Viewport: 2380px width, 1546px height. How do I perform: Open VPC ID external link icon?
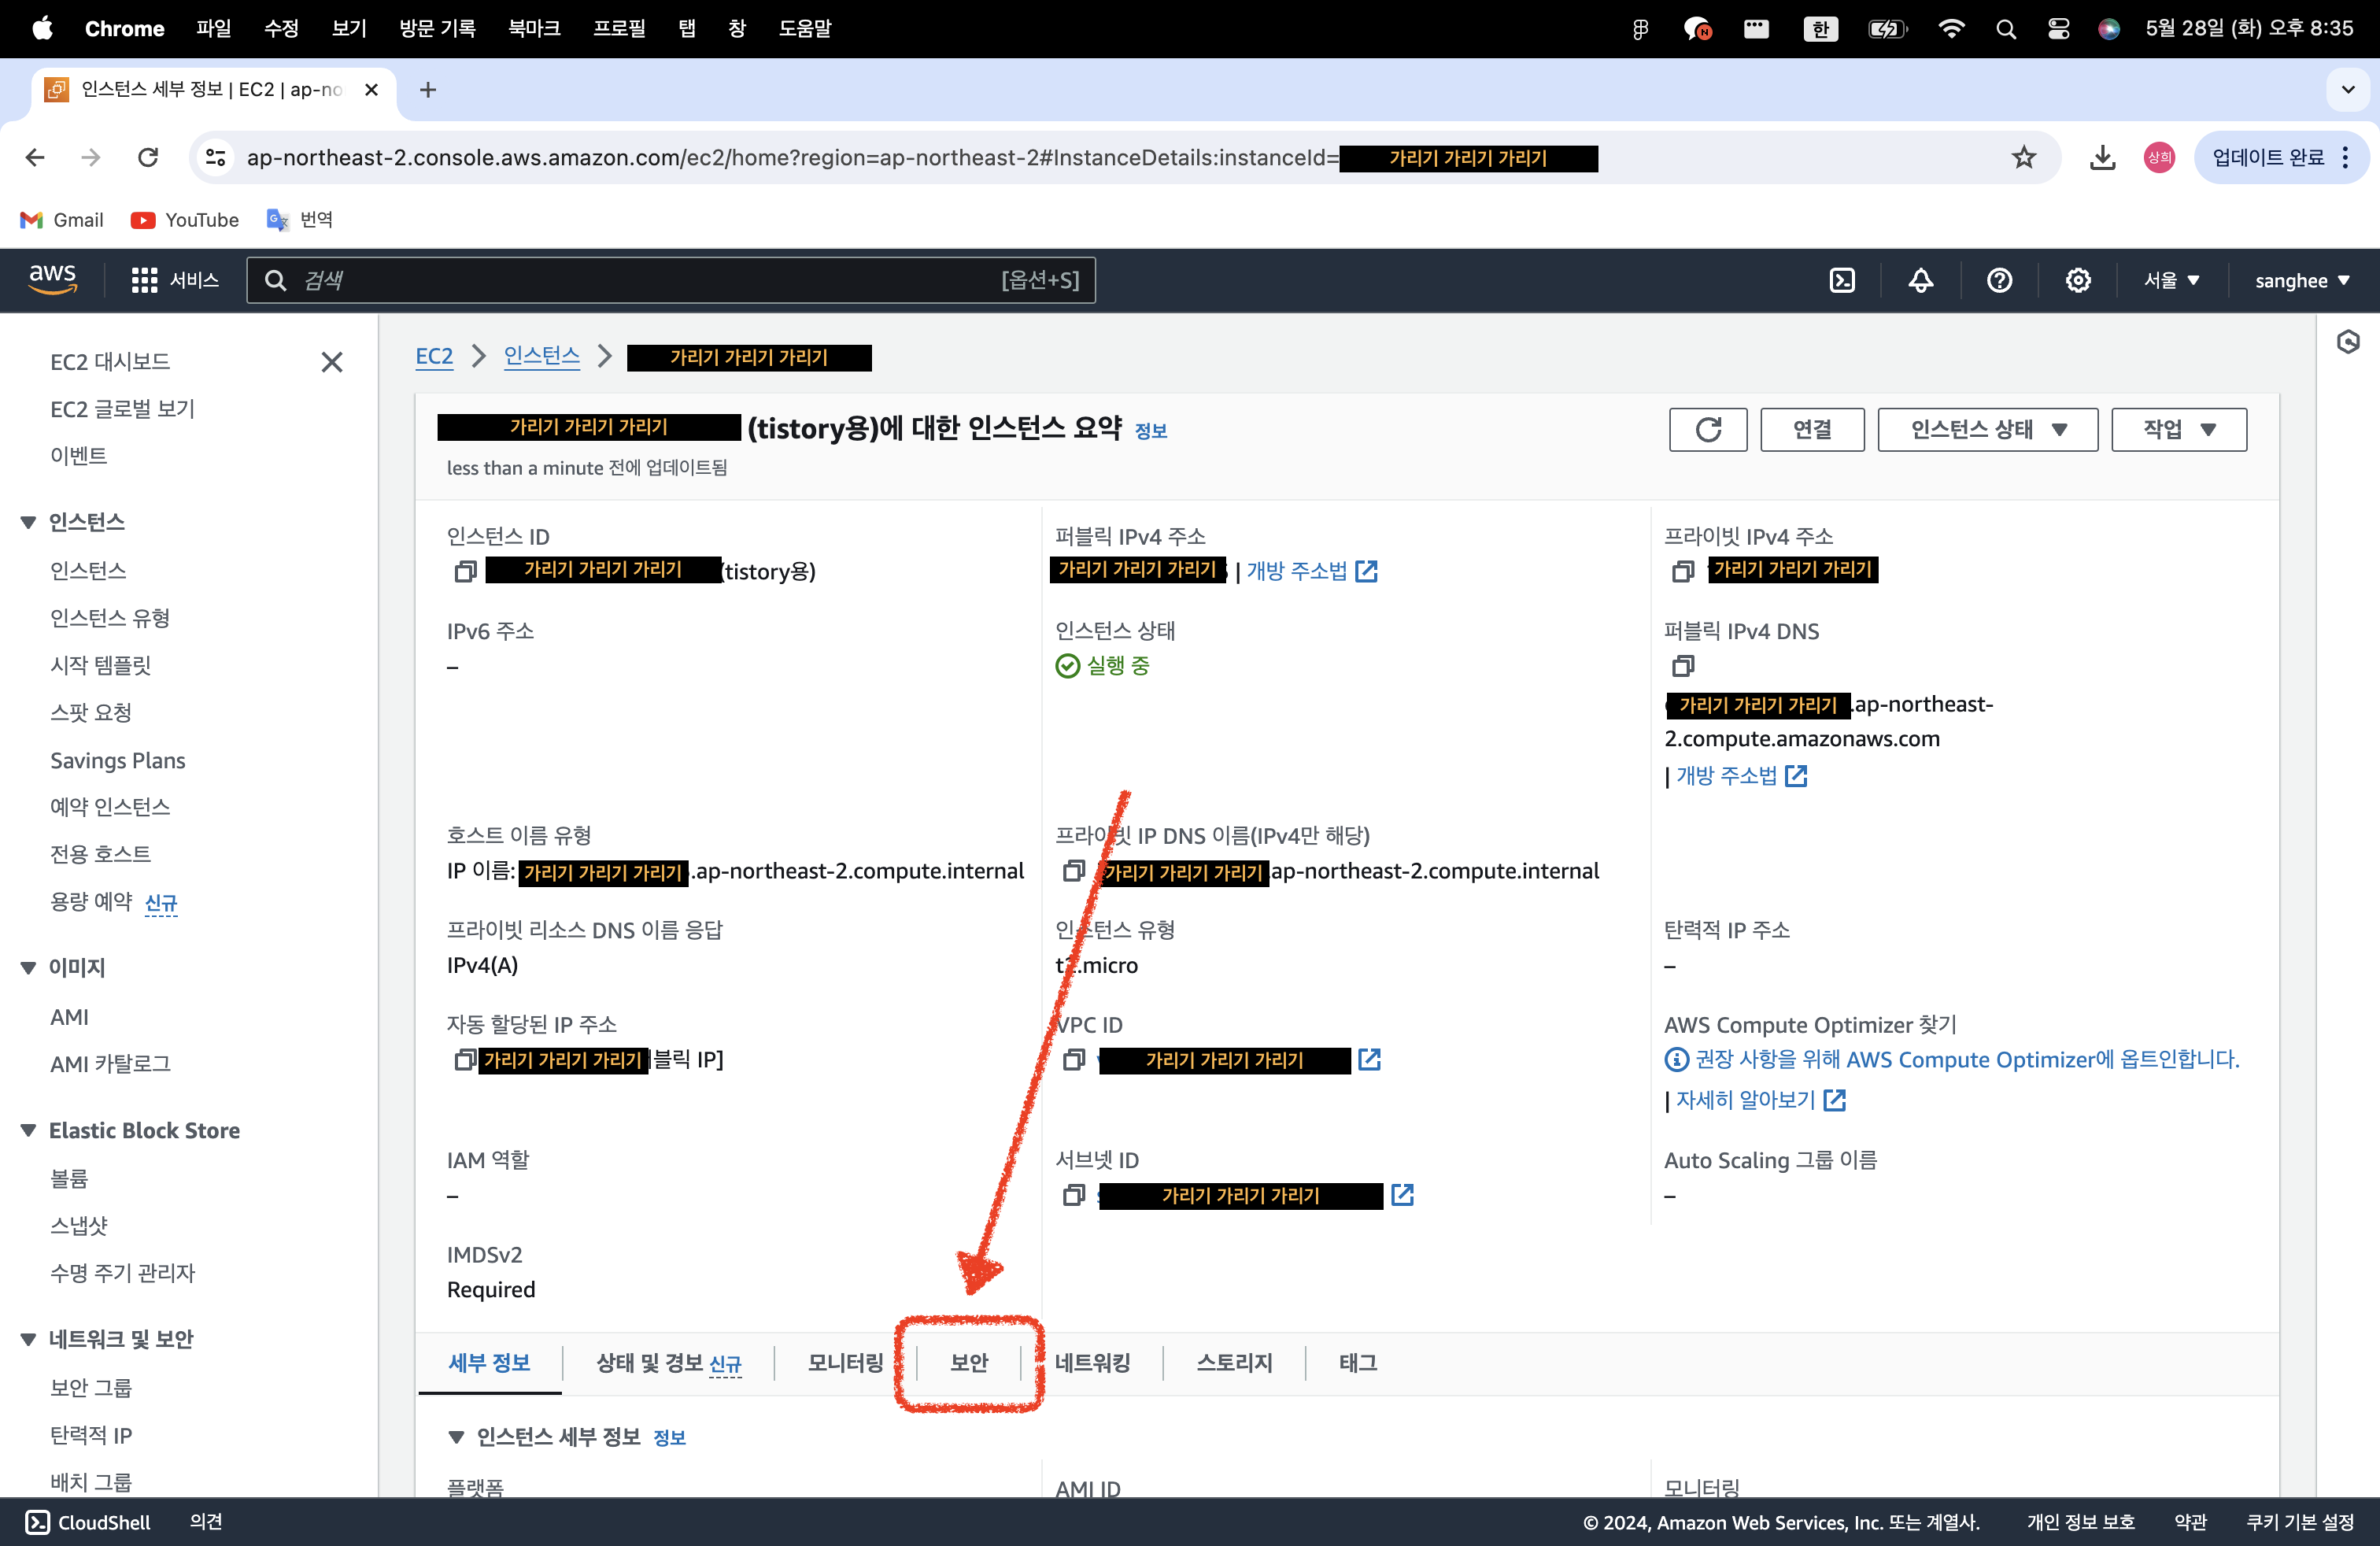coord(1369,1059)
